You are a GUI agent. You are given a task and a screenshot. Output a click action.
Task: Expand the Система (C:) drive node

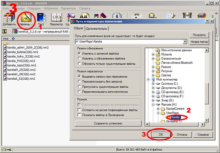153,84
